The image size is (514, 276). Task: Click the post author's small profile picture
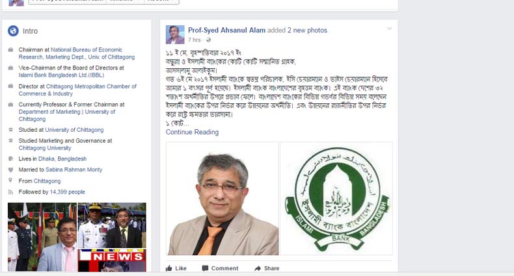click(x=175, y=34)
